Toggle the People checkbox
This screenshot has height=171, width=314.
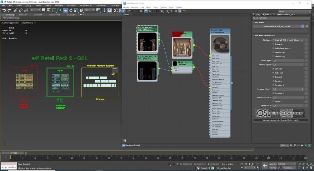(273, 101)
